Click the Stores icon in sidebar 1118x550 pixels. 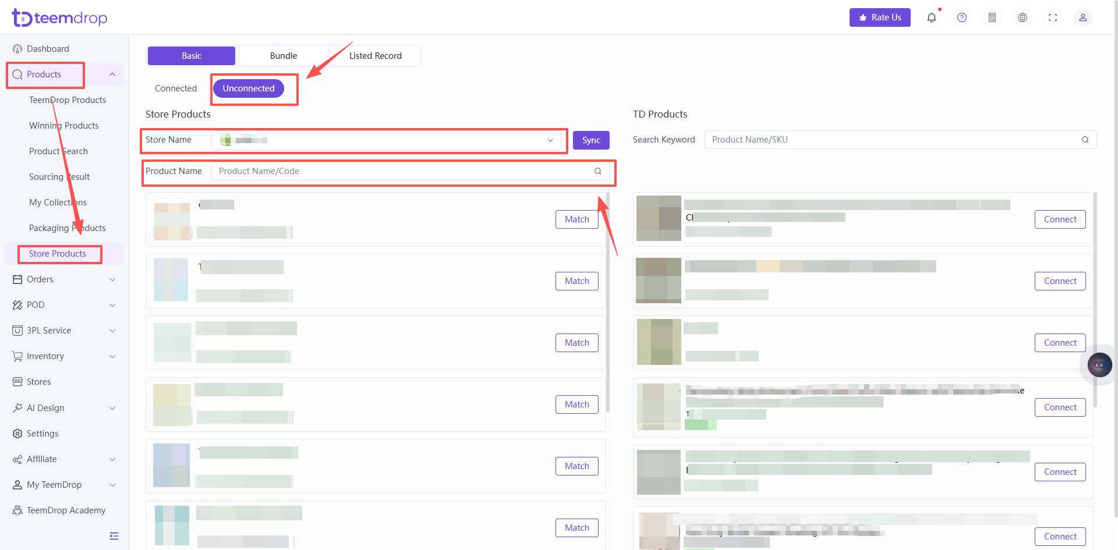(17, 382)
